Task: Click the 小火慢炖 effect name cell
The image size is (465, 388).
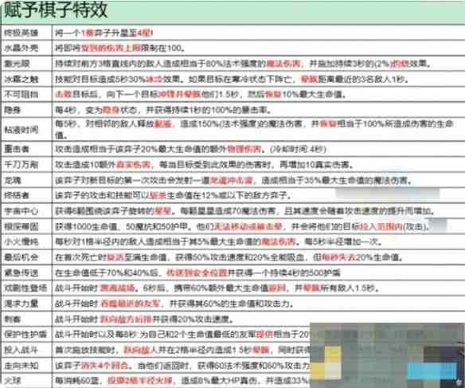Action: click(27, 241)
